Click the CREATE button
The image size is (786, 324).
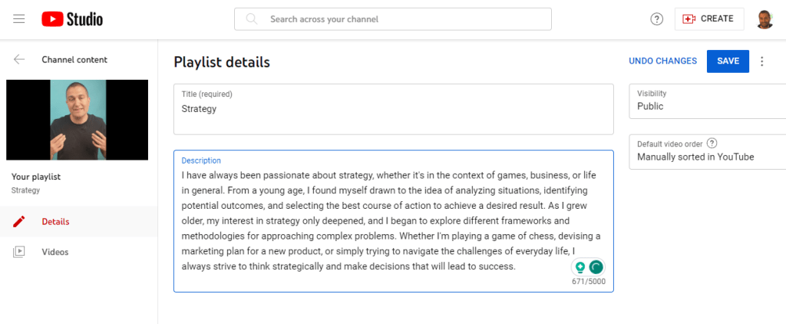click(709, 19)
